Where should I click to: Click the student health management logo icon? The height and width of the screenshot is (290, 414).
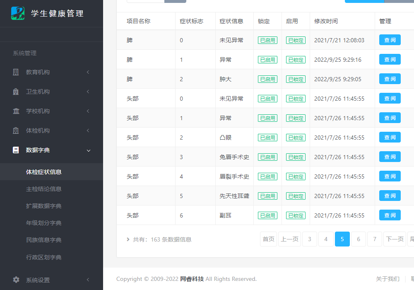[x=18, y=13]
